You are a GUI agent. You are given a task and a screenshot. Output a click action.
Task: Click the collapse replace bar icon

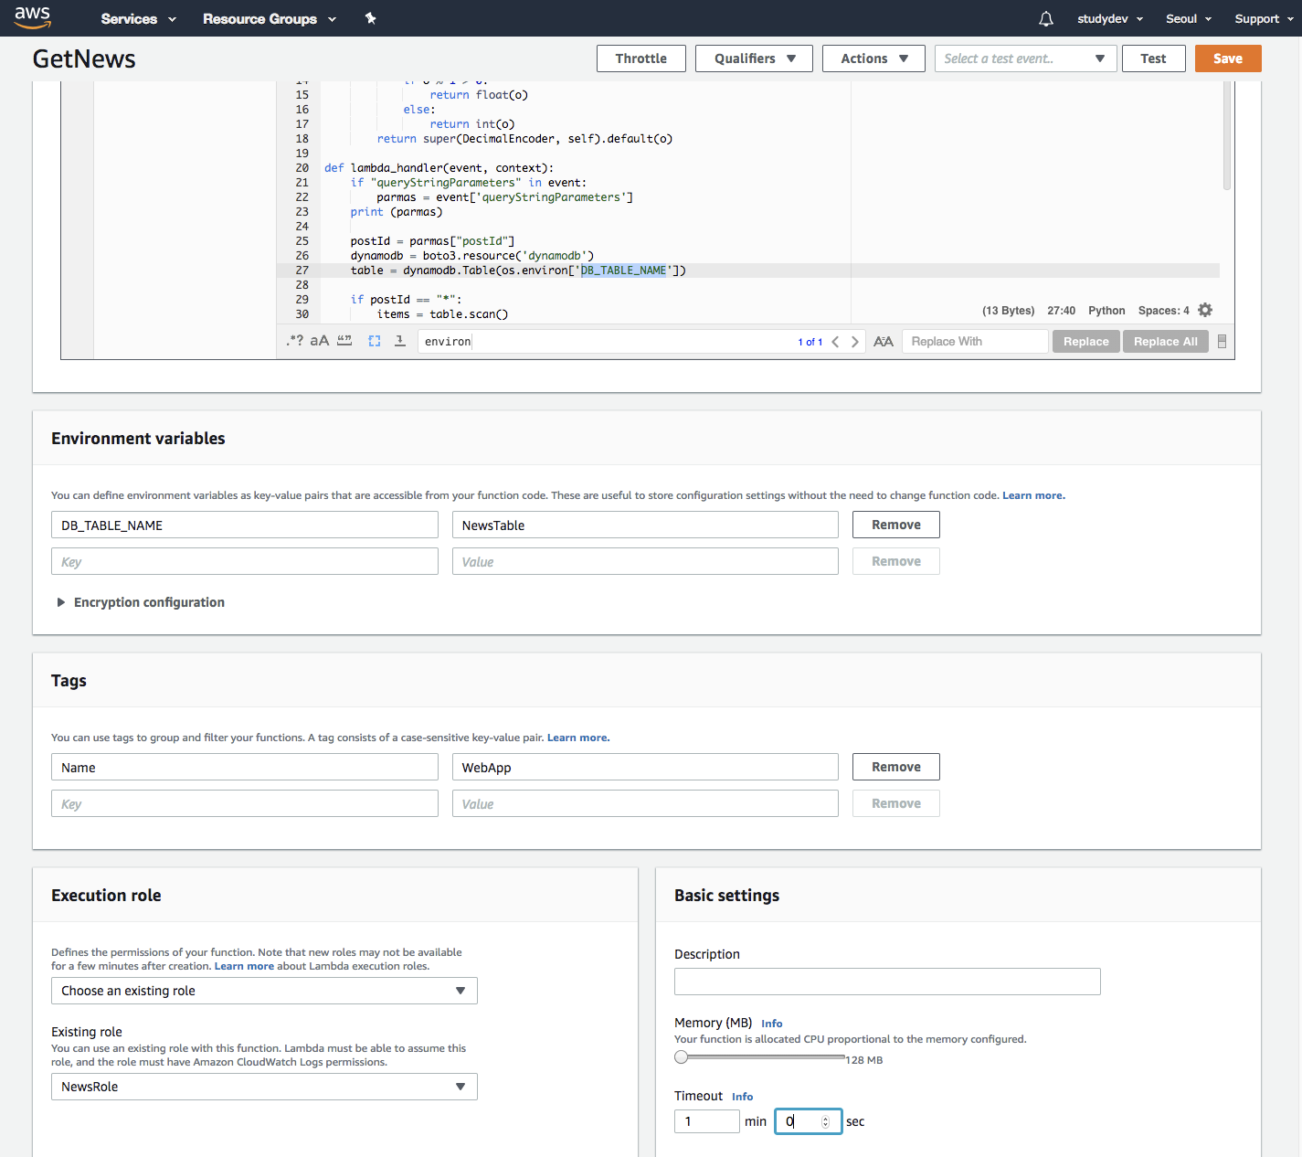(x=1223, y=342)
